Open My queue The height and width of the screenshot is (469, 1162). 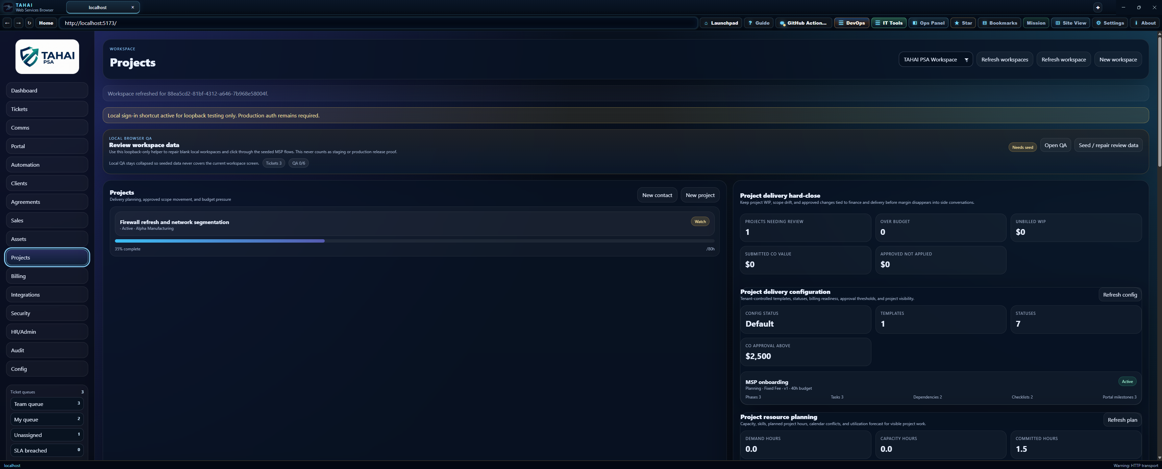click(x=47, y=419)
